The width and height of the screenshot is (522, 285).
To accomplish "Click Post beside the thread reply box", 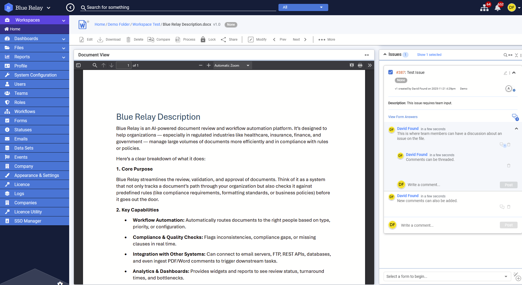I will pyautogui.click(x=509, y=185).
